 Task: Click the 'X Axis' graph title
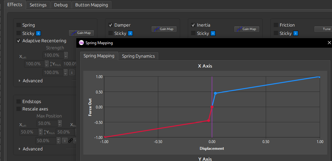[x=205, y=66]
